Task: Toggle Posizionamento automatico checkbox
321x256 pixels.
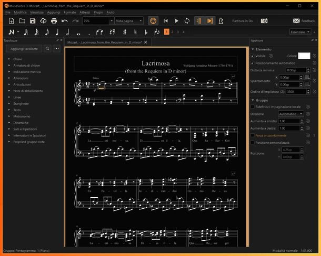Action: coord(253,63)
